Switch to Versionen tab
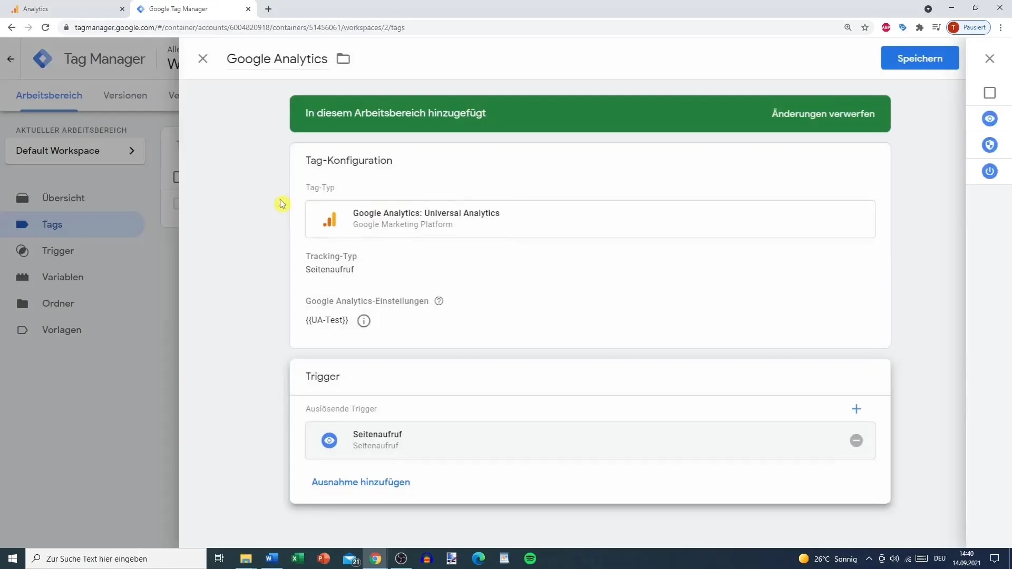The height and width of the screenshot is (569, 1012). click(x=125, y=95)
